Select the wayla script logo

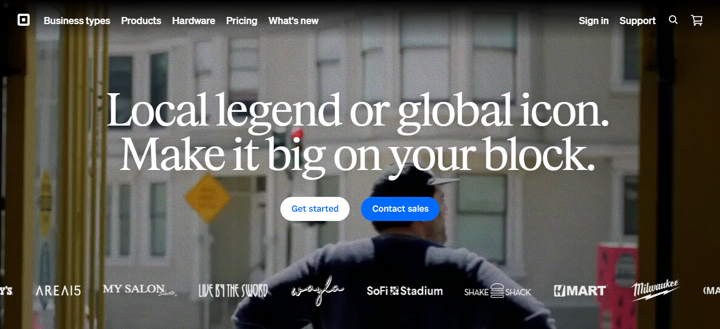tap(317, 290)
